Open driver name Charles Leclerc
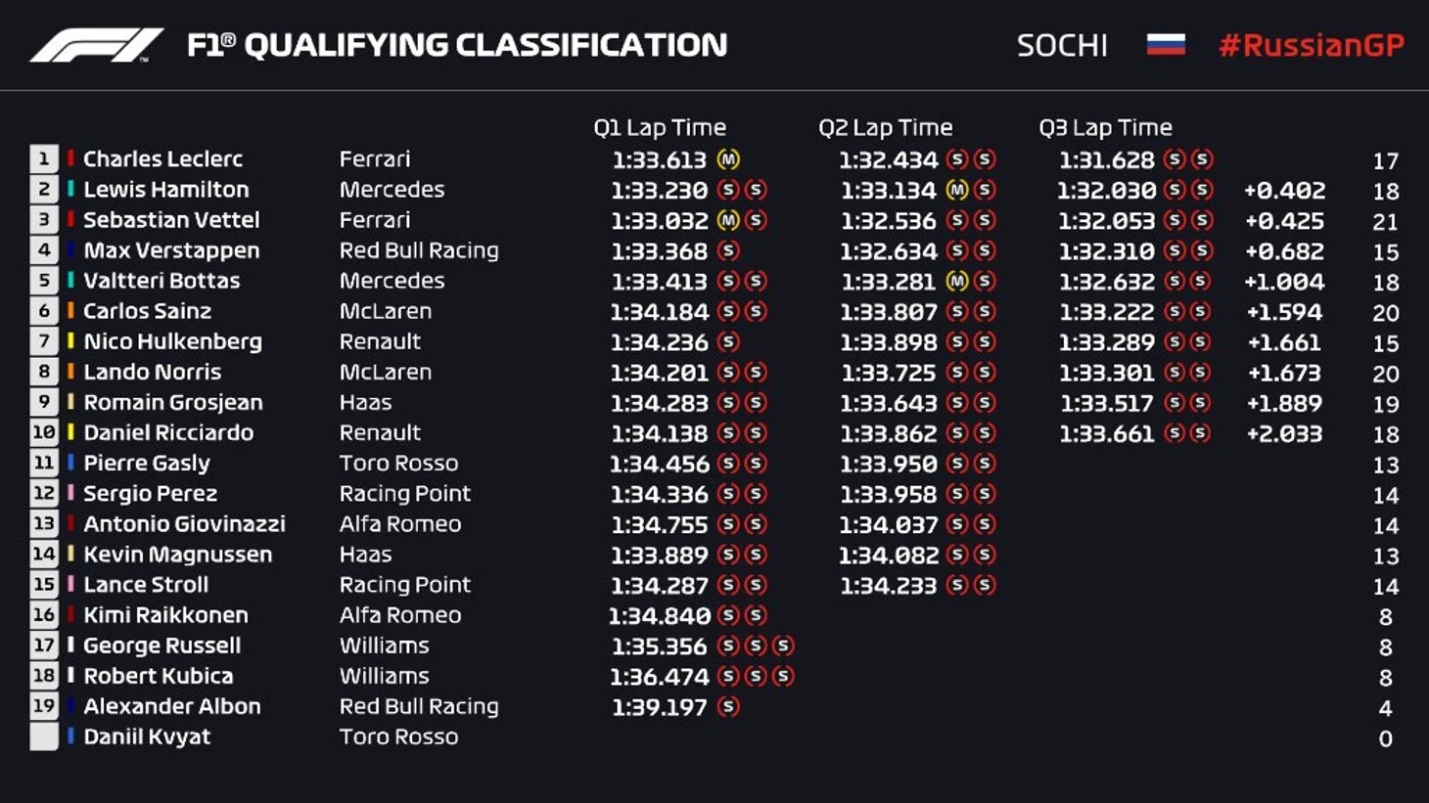The width and height of the screenshot is (1429, 803). pos(162,159)
